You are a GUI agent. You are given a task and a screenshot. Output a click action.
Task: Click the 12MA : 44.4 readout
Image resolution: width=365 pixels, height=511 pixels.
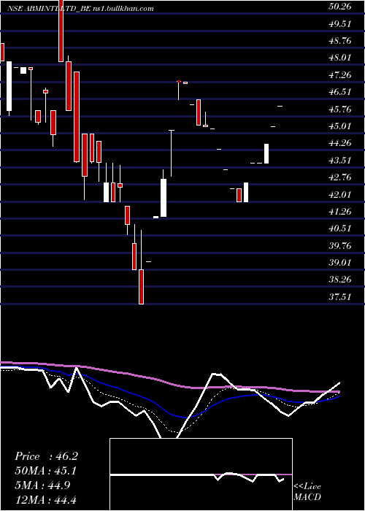46,499
